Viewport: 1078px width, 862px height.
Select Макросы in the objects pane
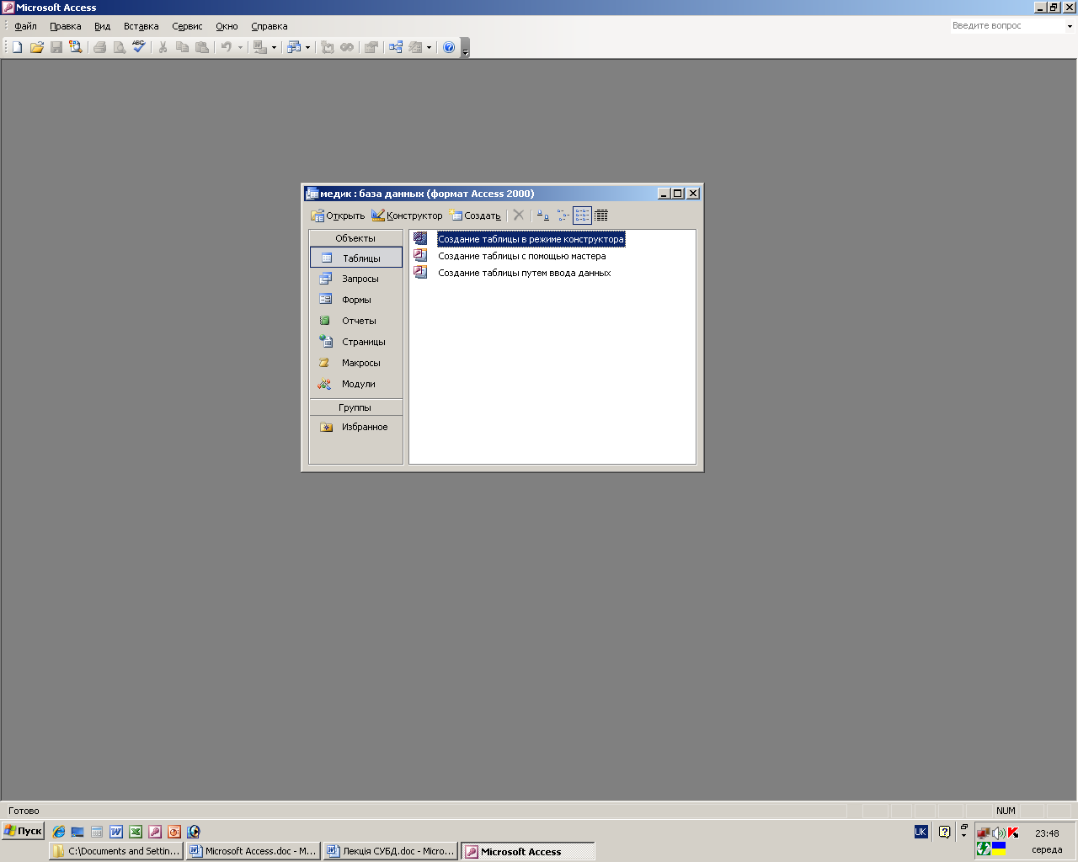(356, 363)
